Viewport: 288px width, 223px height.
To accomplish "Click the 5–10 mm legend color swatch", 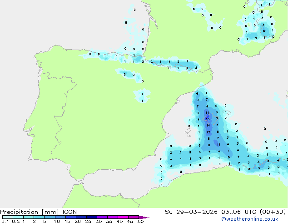I will point(50,217).
